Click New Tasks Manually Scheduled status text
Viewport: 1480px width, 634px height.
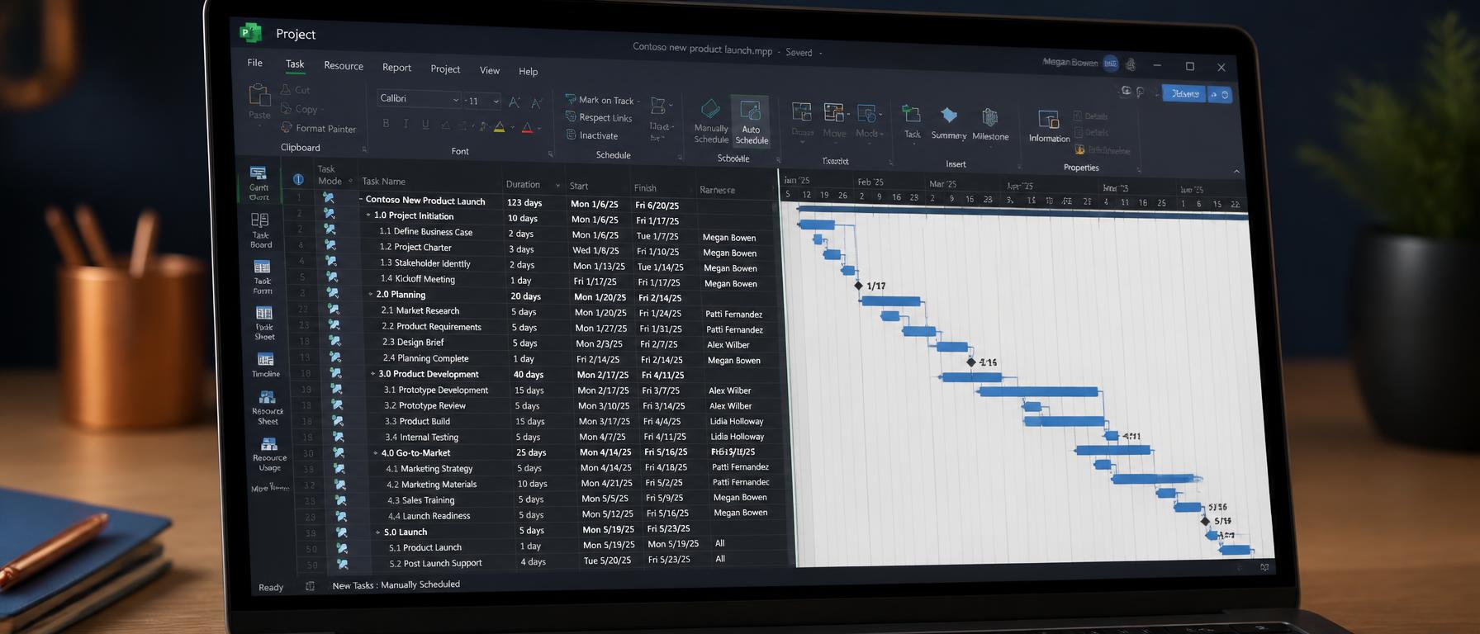[x=396, y=584]
